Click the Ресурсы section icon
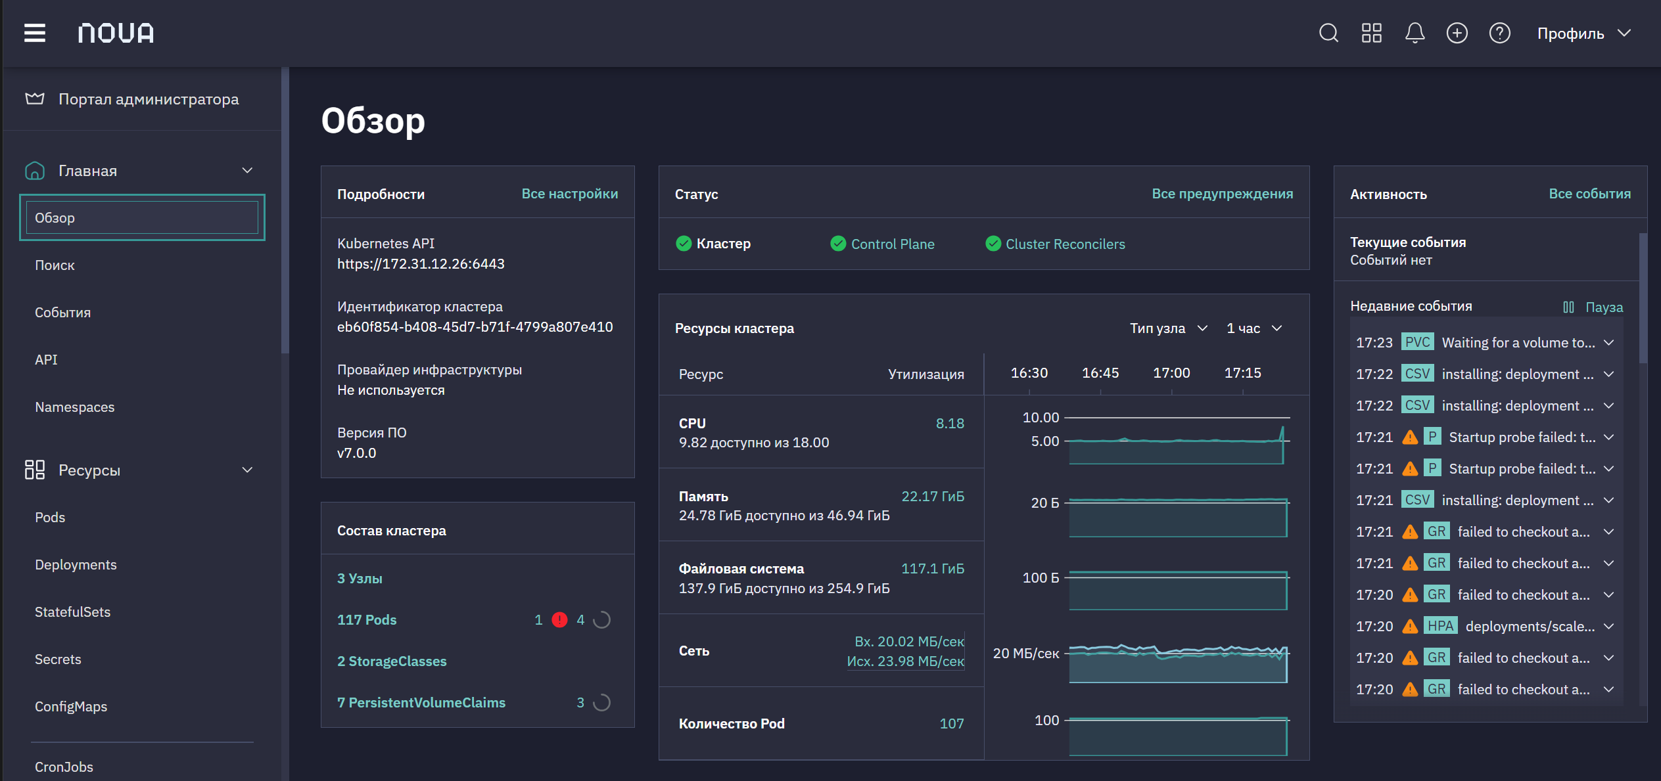The height and width of the screenshot is (781, 1661). pos(35,470)
